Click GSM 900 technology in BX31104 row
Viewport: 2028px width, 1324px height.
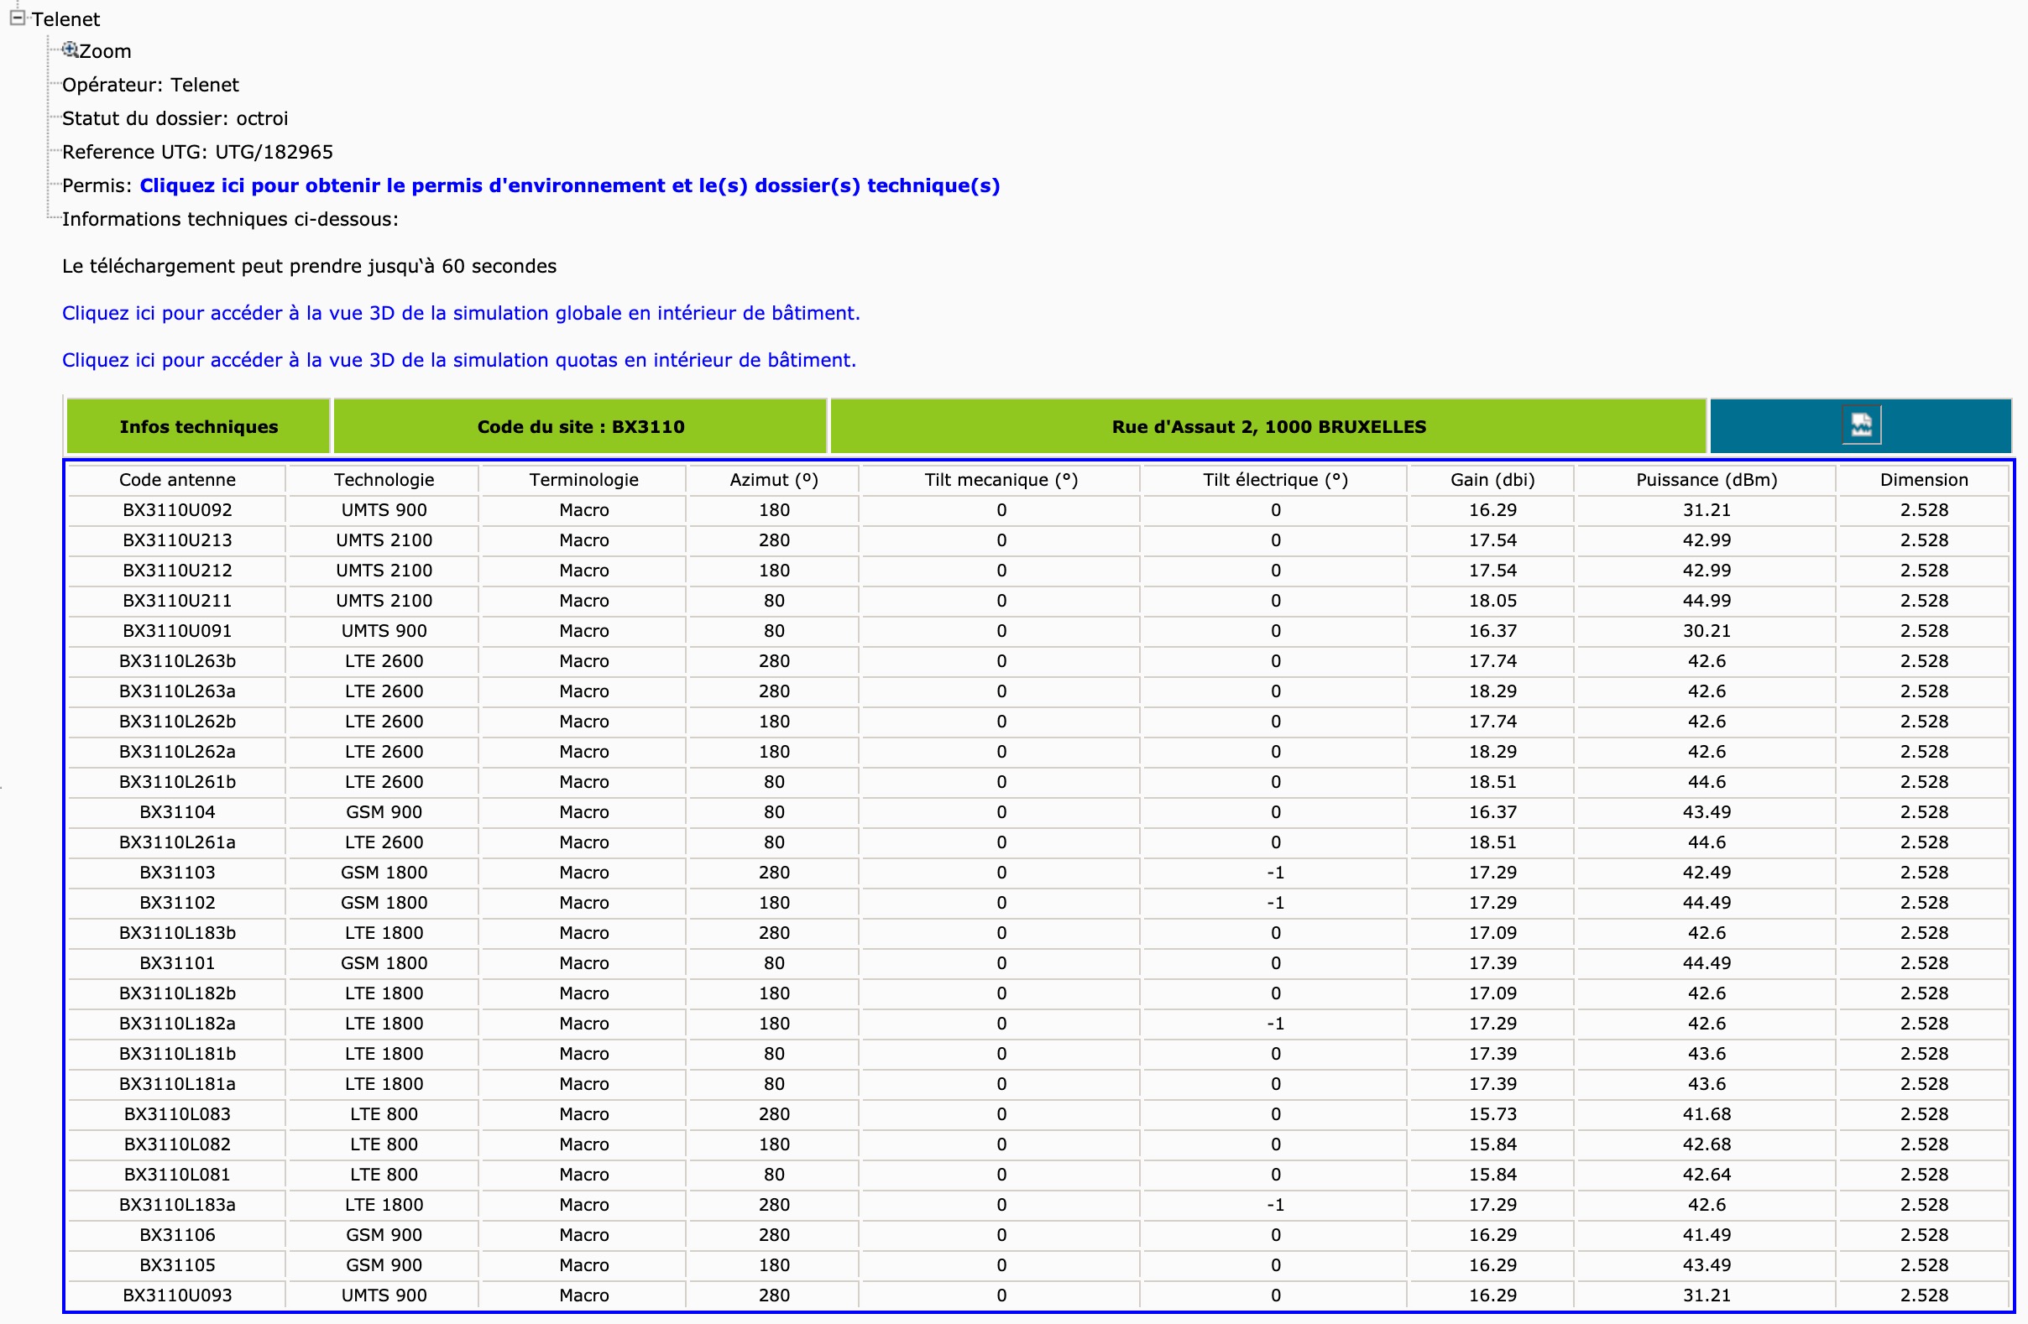point(384,813)
